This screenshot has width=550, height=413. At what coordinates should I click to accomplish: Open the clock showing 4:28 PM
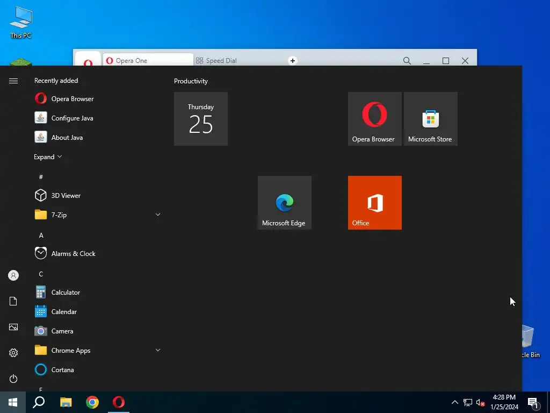coord(504,402)
